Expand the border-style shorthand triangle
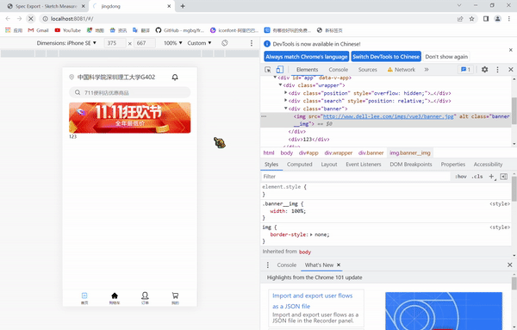 [x=312, y=234]
